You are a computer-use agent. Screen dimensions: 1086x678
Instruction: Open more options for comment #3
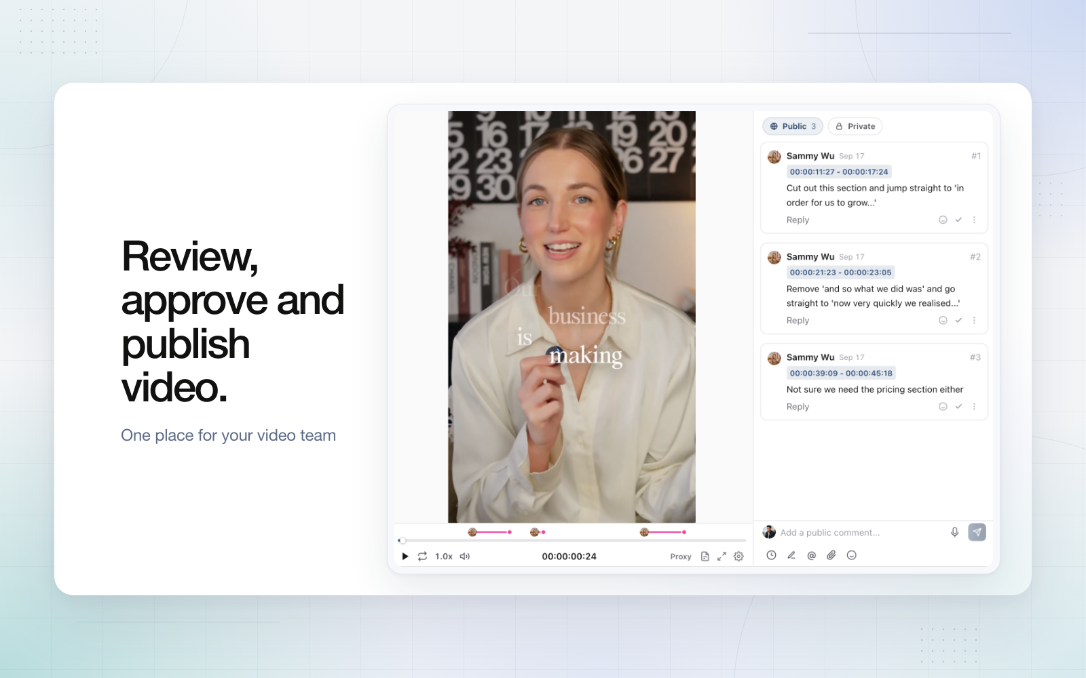[x=974, y=407]
